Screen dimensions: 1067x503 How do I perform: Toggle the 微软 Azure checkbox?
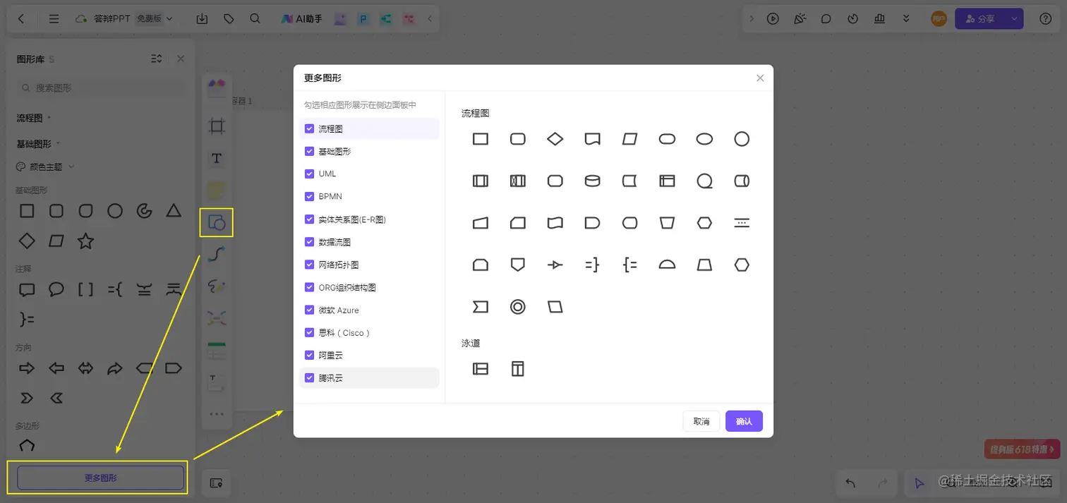pyautogui.click(x=309, y=310)
